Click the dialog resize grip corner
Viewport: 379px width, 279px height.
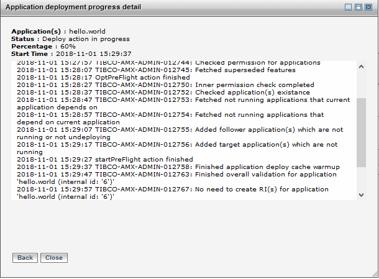375,275
